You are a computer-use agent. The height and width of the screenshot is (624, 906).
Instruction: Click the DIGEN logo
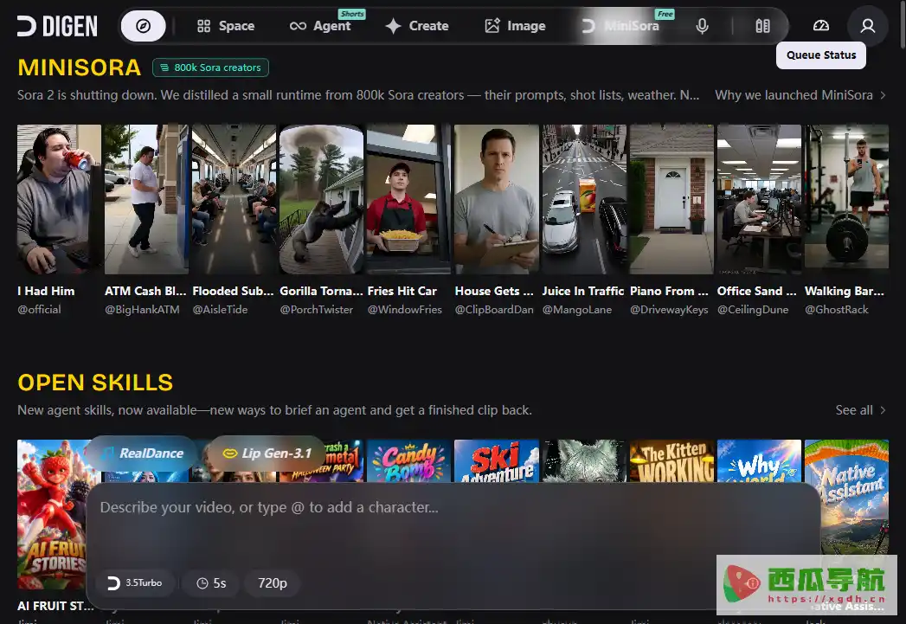(x=57, y=26)
